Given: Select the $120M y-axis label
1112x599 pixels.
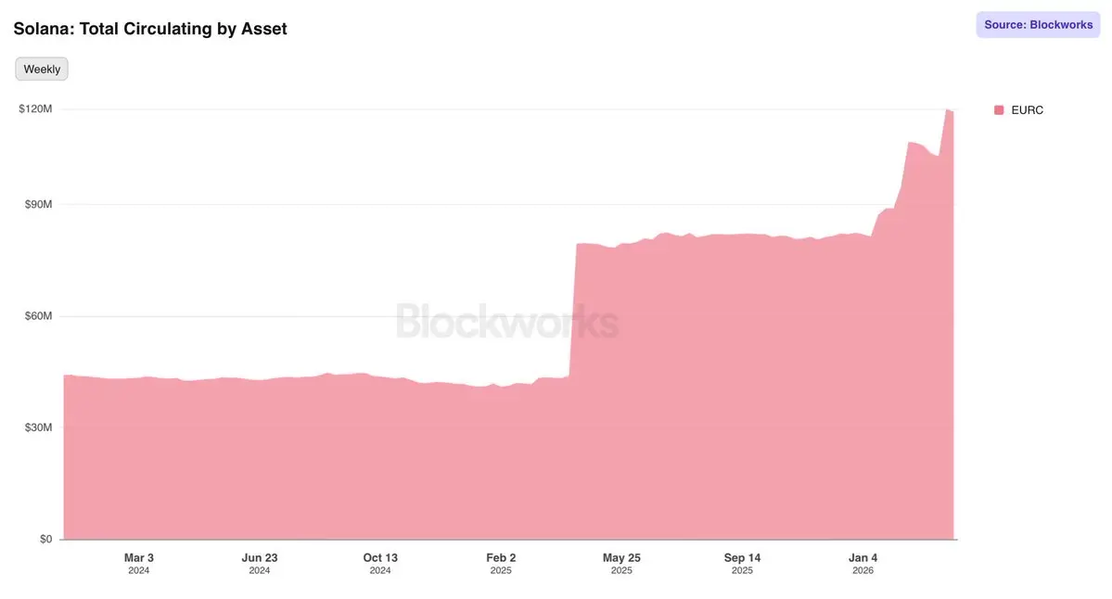Looking at the screenshot, I should pyautogui.click(x=35, y=108).
